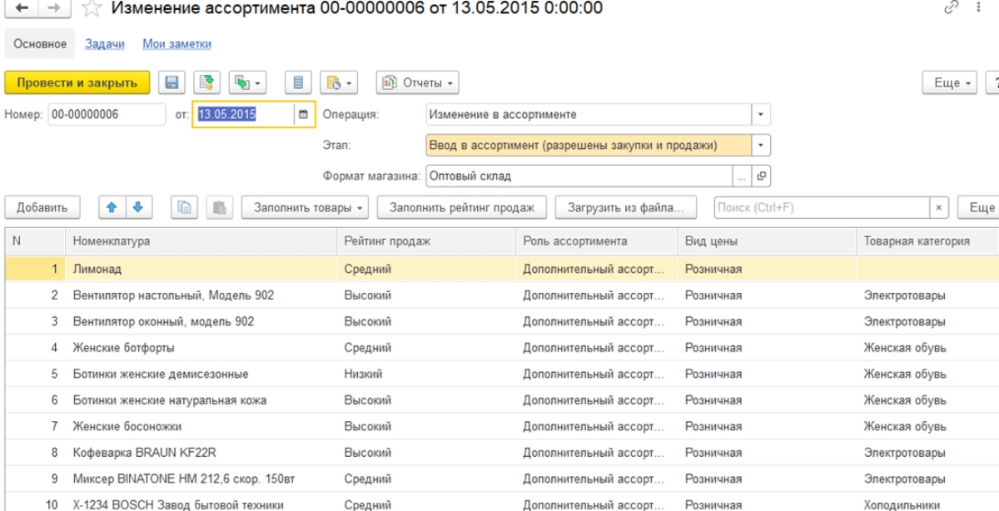The width and height of the screenshot is (999, 511).
Task: Click the Этап field value
Action: (589, 145)
